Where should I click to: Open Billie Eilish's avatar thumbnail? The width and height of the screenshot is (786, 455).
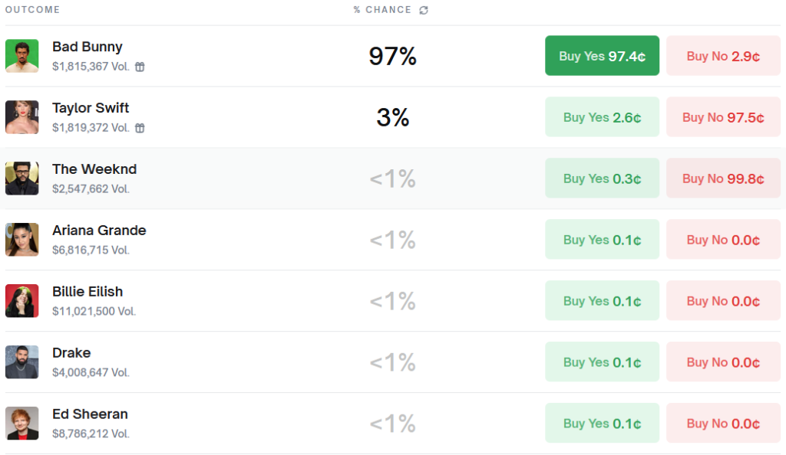tap(21, 301)
